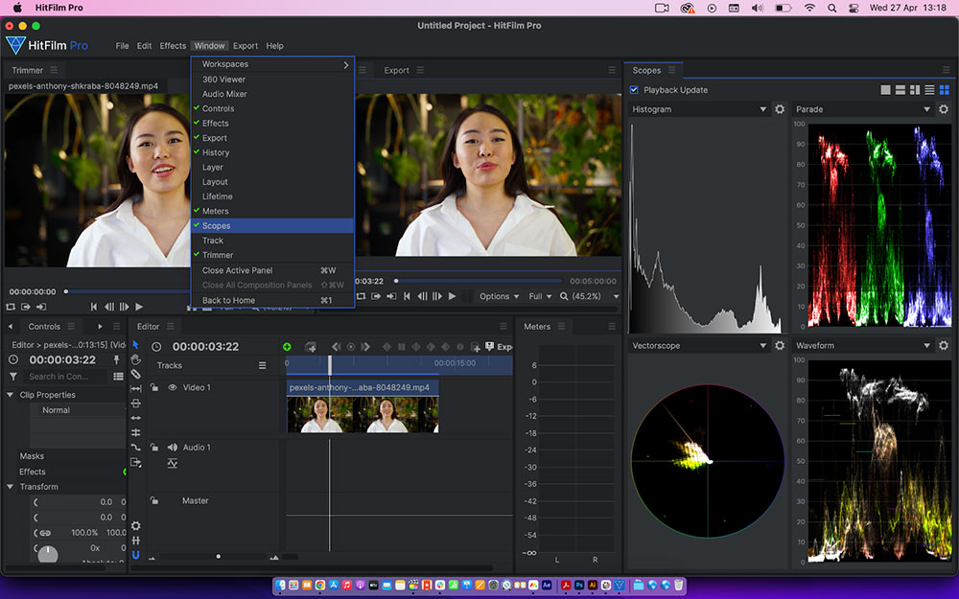959x599 pixels.
Task: Toggle loop playback in Trimmer
Action: [11, 307]
